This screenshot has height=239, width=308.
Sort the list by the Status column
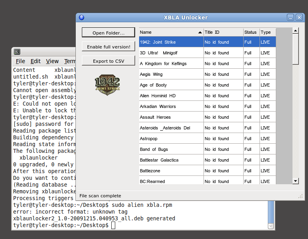click(x=251, y=32)
